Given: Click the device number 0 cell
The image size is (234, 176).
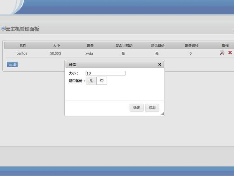Looking at the screenshot, I should tap(190, 53).
